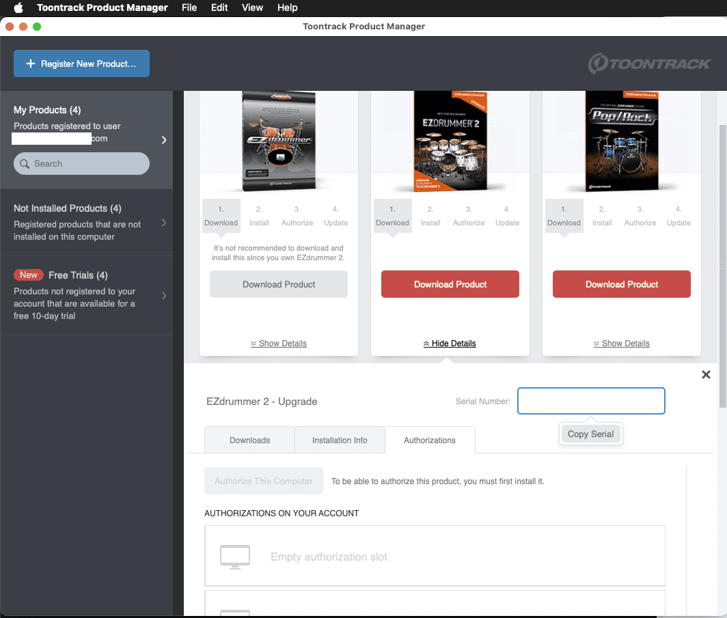
Task: Open the View menu
Action: click(x=252, y=8)
